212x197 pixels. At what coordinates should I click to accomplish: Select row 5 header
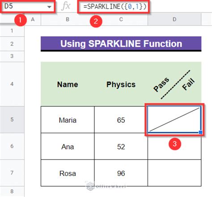point(12,119)
